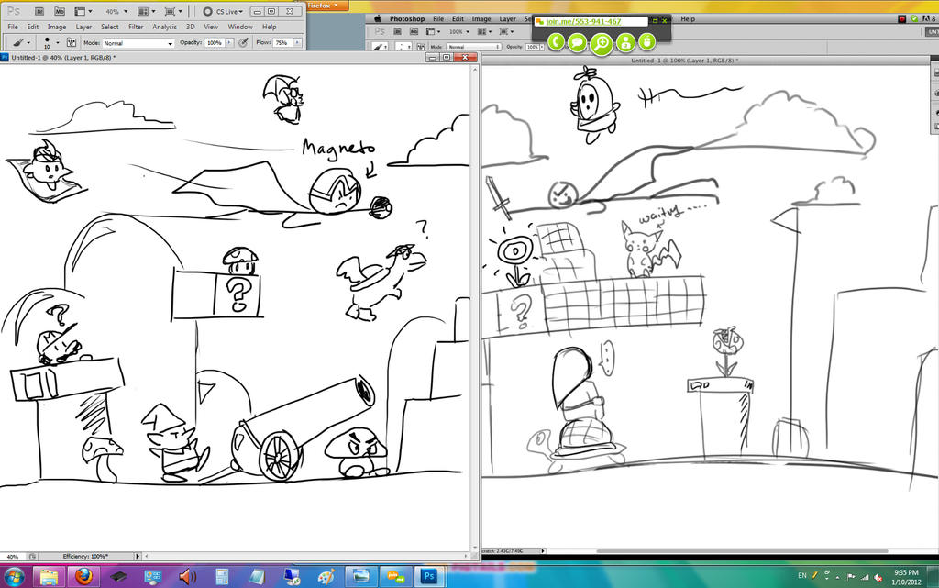Open the 3D menu
This screenshot has height=588, width=939.
(x=191, y=27)
